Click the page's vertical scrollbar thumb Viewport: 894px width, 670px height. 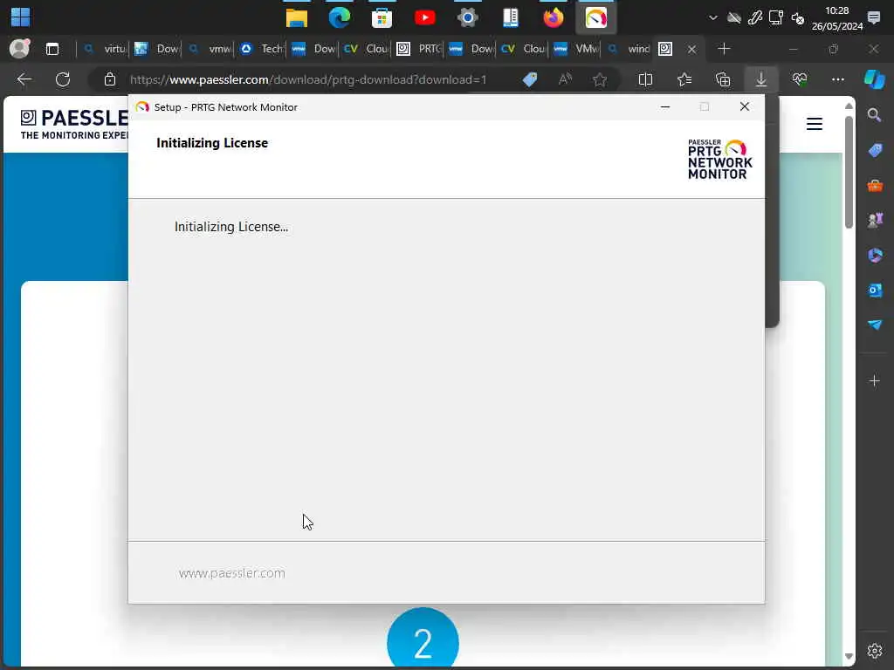click(x=849, y=171)
